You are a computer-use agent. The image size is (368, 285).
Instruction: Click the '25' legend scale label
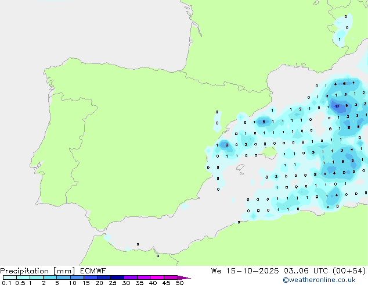pyautogui.click(x=113, y=283)
